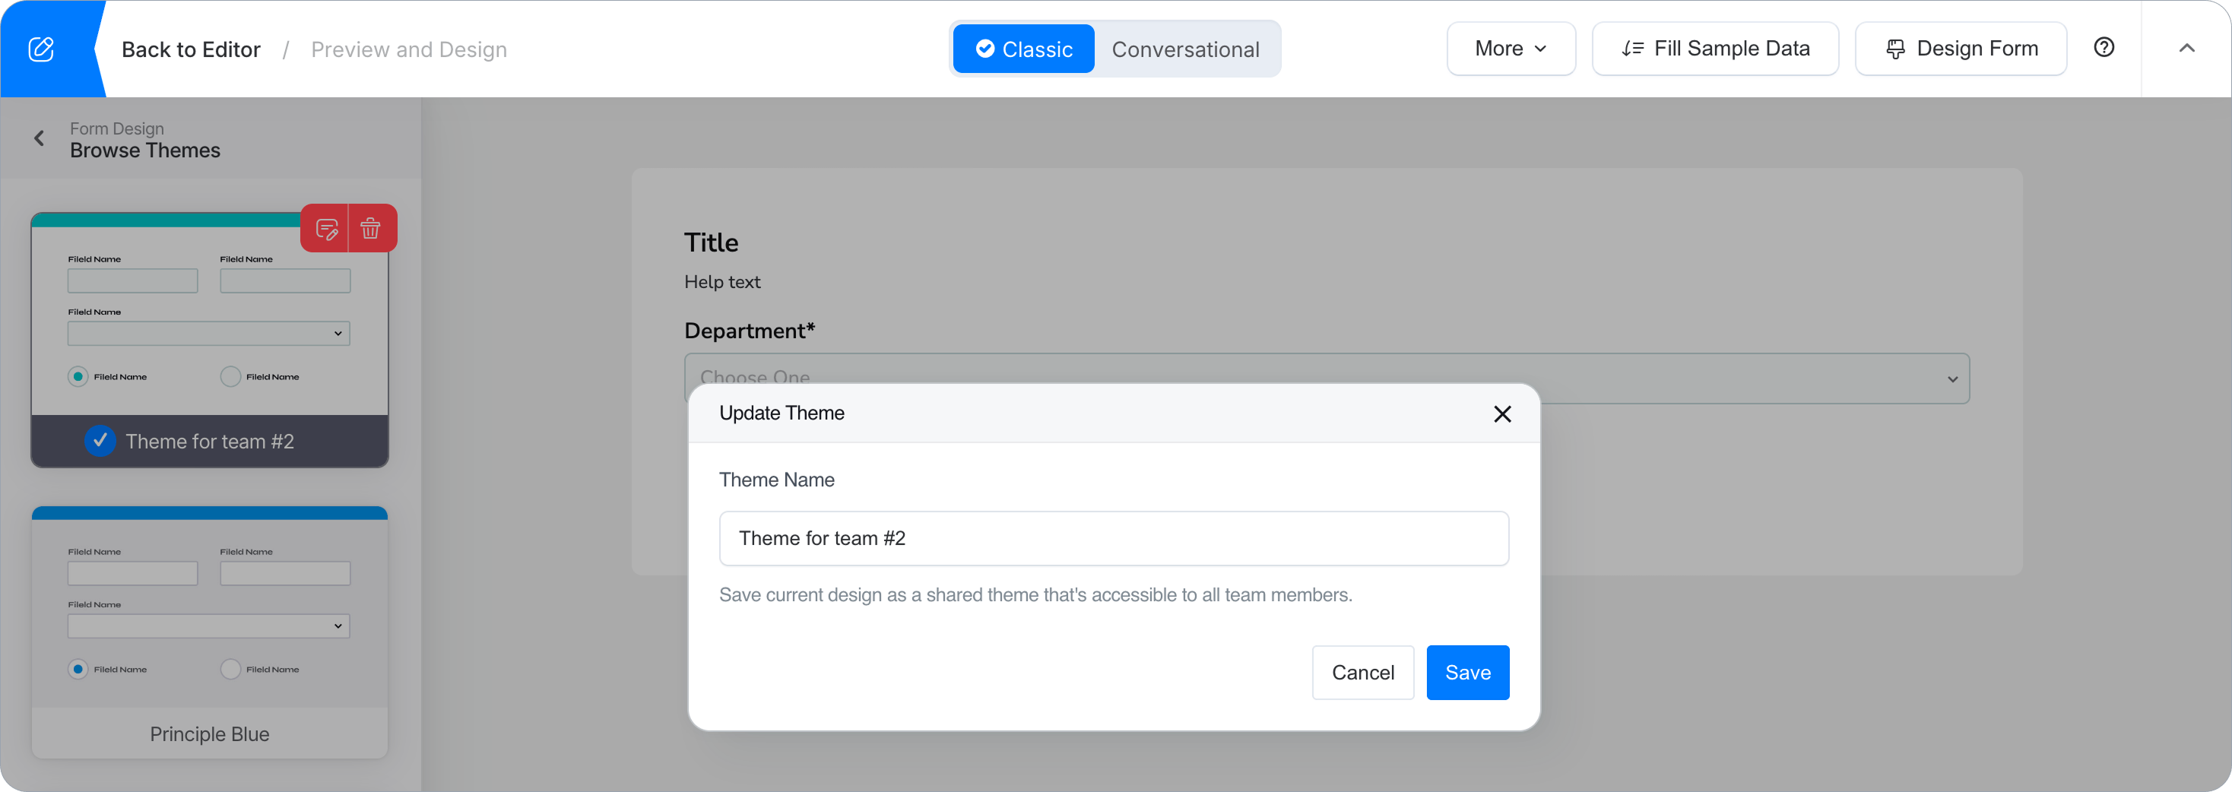2232x792 pixels.
Task: Select the Classic form view
Action: 1023,49
